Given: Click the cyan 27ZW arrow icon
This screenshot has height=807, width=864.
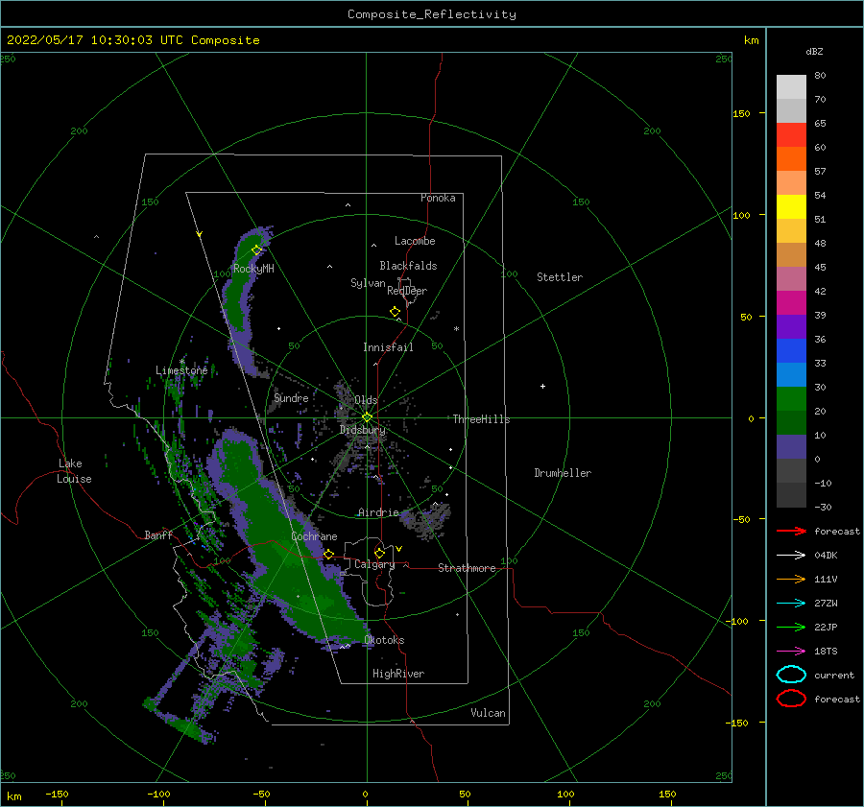Looking at the screenshot, I should (x=791, y=604).
